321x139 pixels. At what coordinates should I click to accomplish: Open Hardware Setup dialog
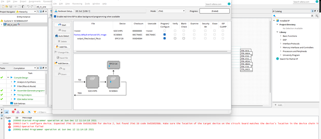[x=64, y=11]
